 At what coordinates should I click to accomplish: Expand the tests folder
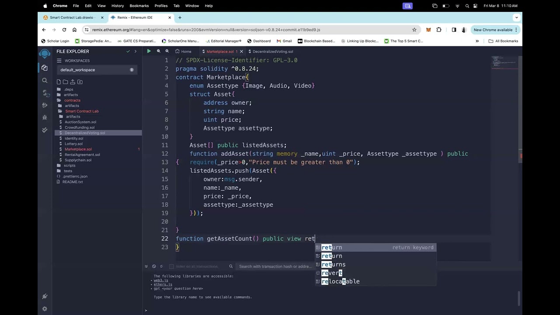coord(68,171)
